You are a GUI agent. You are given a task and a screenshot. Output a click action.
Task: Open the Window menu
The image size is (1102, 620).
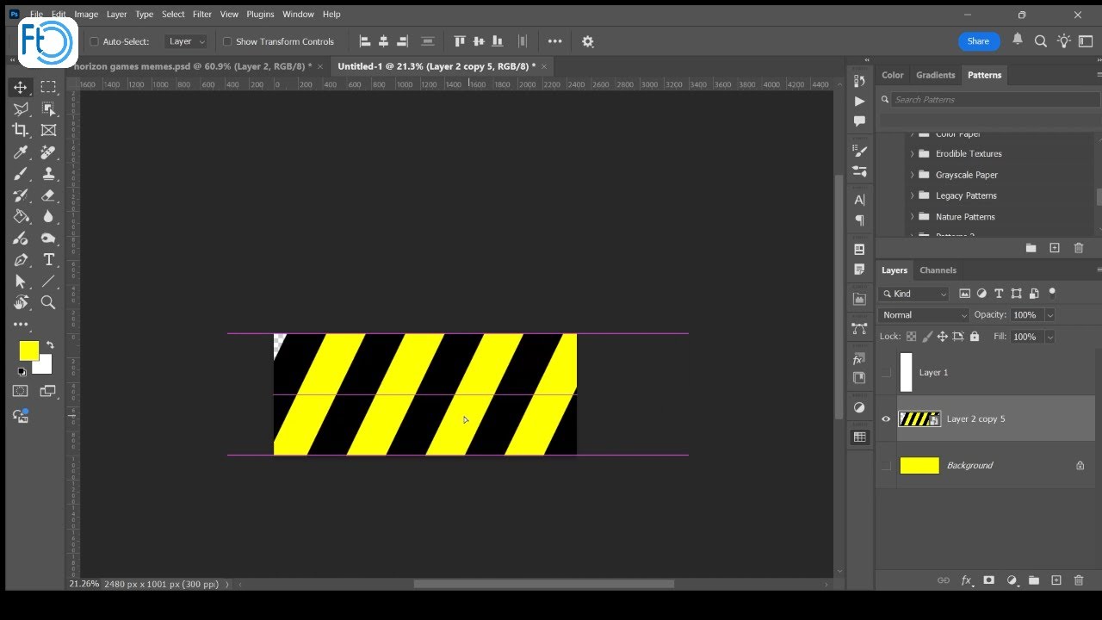coord(299,14)
